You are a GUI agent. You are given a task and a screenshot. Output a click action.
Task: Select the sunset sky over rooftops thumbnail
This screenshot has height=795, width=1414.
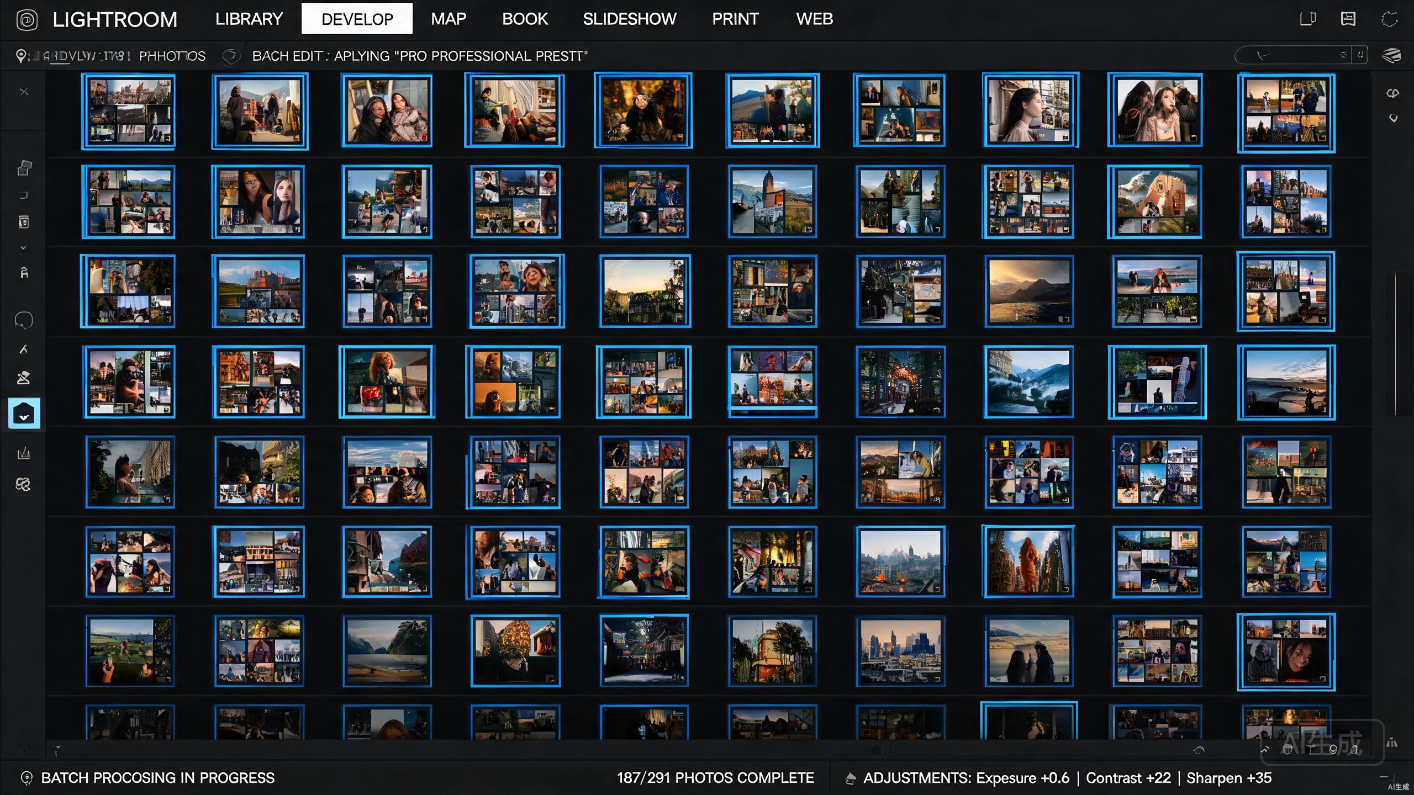point(645,291)
